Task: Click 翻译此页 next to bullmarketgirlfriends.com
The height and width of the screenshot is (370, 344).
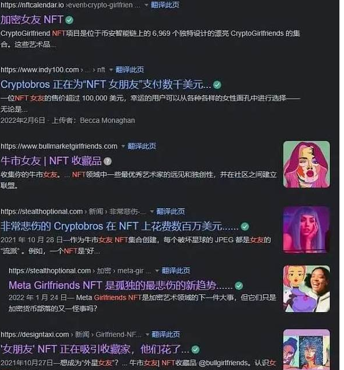Action: pos(142,146)
